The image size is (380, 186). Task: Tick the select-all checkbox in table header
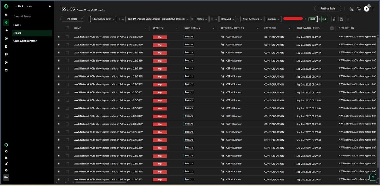pos(67,28)
